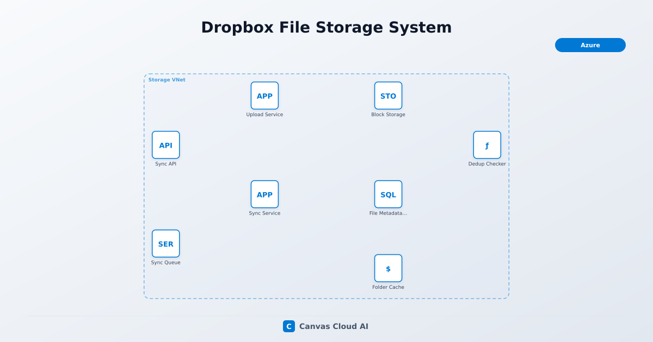Click the Canvas Cloud AI logo icon
Image resolution: width=653 pixels, height=342 pixels.
(x=289, y=326)
